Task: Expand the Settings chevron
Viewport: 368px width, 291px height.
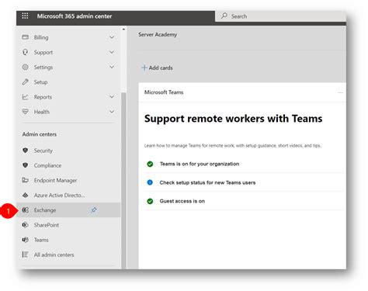Action: (112, 67)
